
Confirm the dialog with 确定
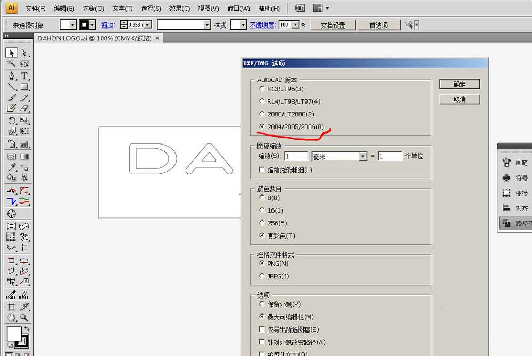[460, 84]
